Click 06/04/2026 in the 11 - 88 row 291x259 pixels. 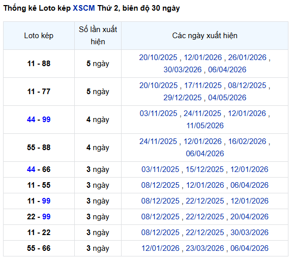click(227, 70)
